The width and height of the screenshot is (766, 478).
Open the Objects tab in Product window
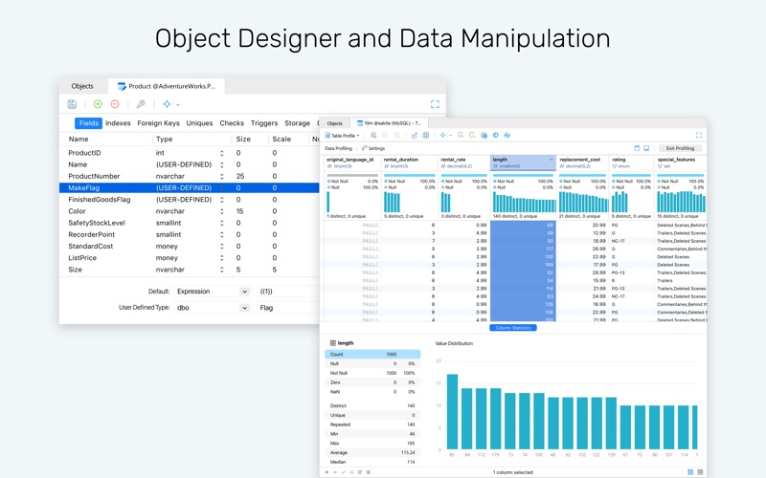(82, 86)
